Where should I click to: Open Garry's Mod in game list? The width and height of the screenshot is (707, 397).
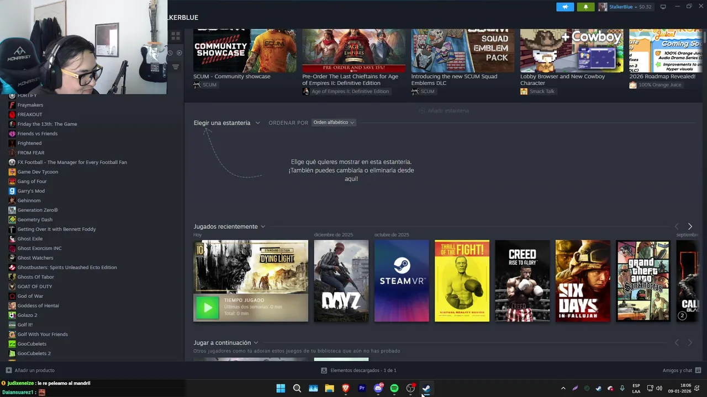(x=31, y=191)
